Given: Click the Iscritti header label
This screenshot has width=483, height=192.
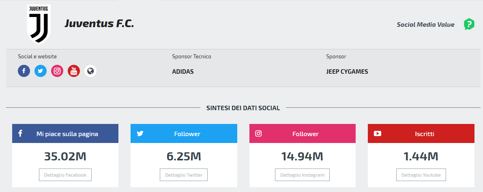Looking at the screenshot, I should coord(425,134).
